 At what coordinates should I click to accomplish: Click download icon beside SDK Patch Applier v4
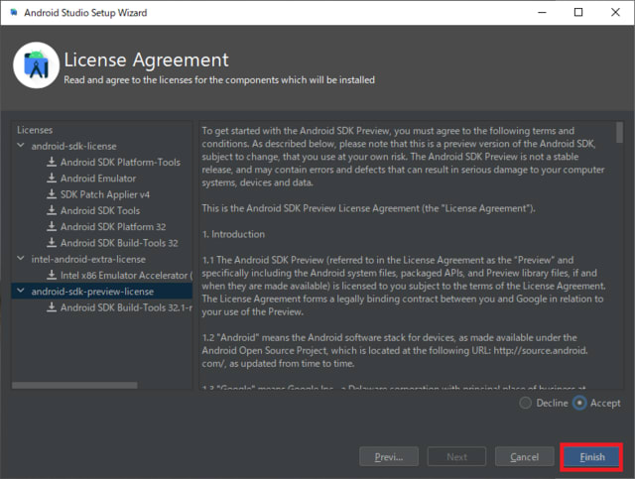coord(51,194)
